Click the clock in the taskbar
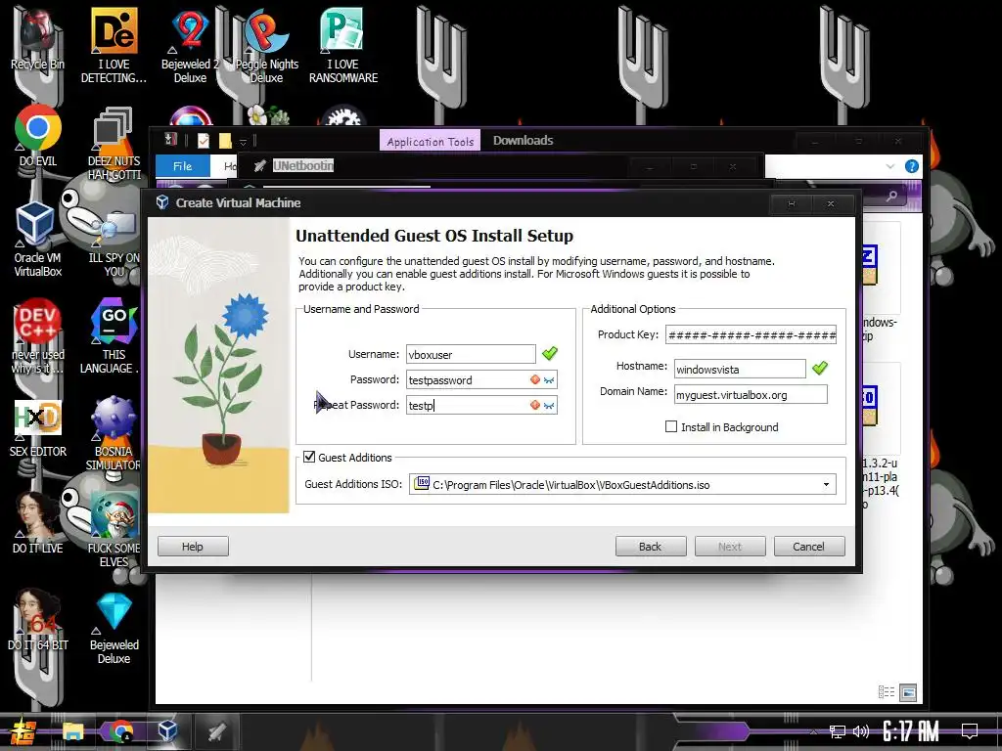 pyautogui.click(x=910, y=731)
